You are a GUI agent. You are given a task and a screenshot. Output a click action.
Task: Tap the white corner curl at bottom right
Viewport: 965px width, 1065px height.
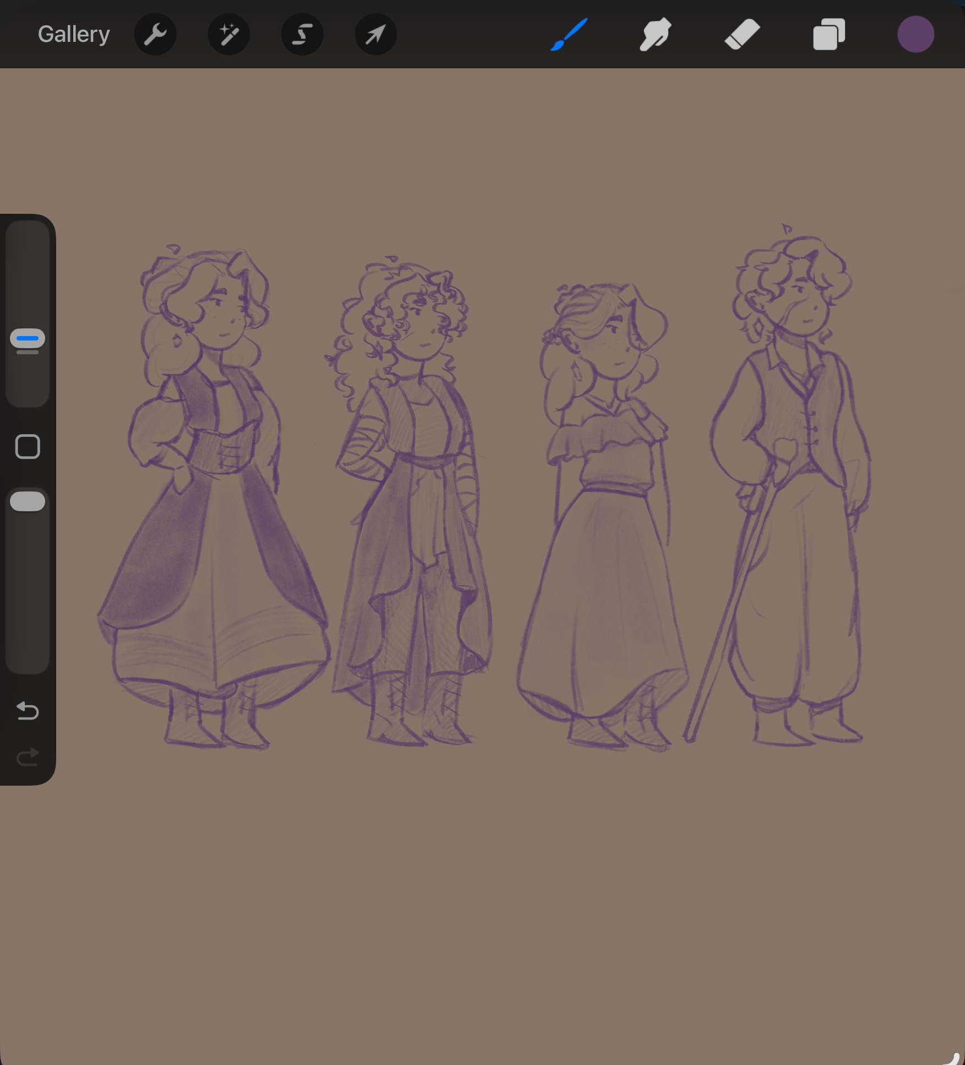coord(953,1057)
